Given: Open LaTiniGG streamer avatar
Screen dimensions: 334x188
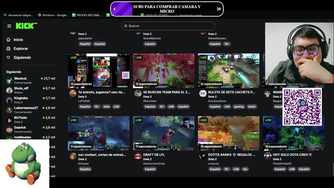Looking at the screenshot, I should tap(73, 93).
